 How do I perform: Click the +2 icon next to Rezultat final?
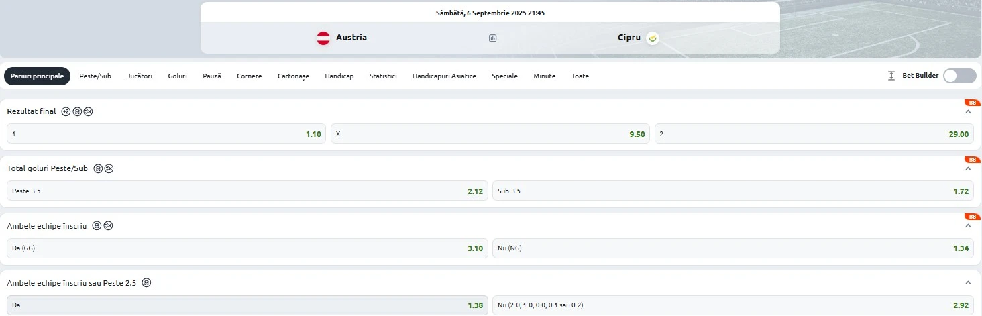click(x=66, y=111)
